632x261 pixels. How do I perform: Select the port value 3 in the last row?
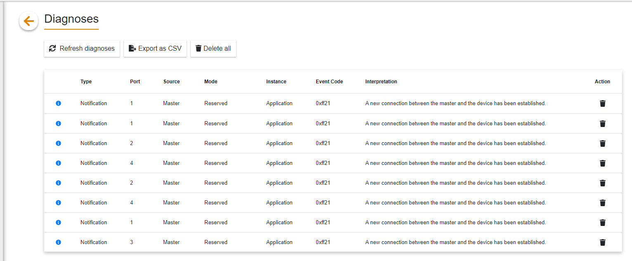click(x=132, y=242)
